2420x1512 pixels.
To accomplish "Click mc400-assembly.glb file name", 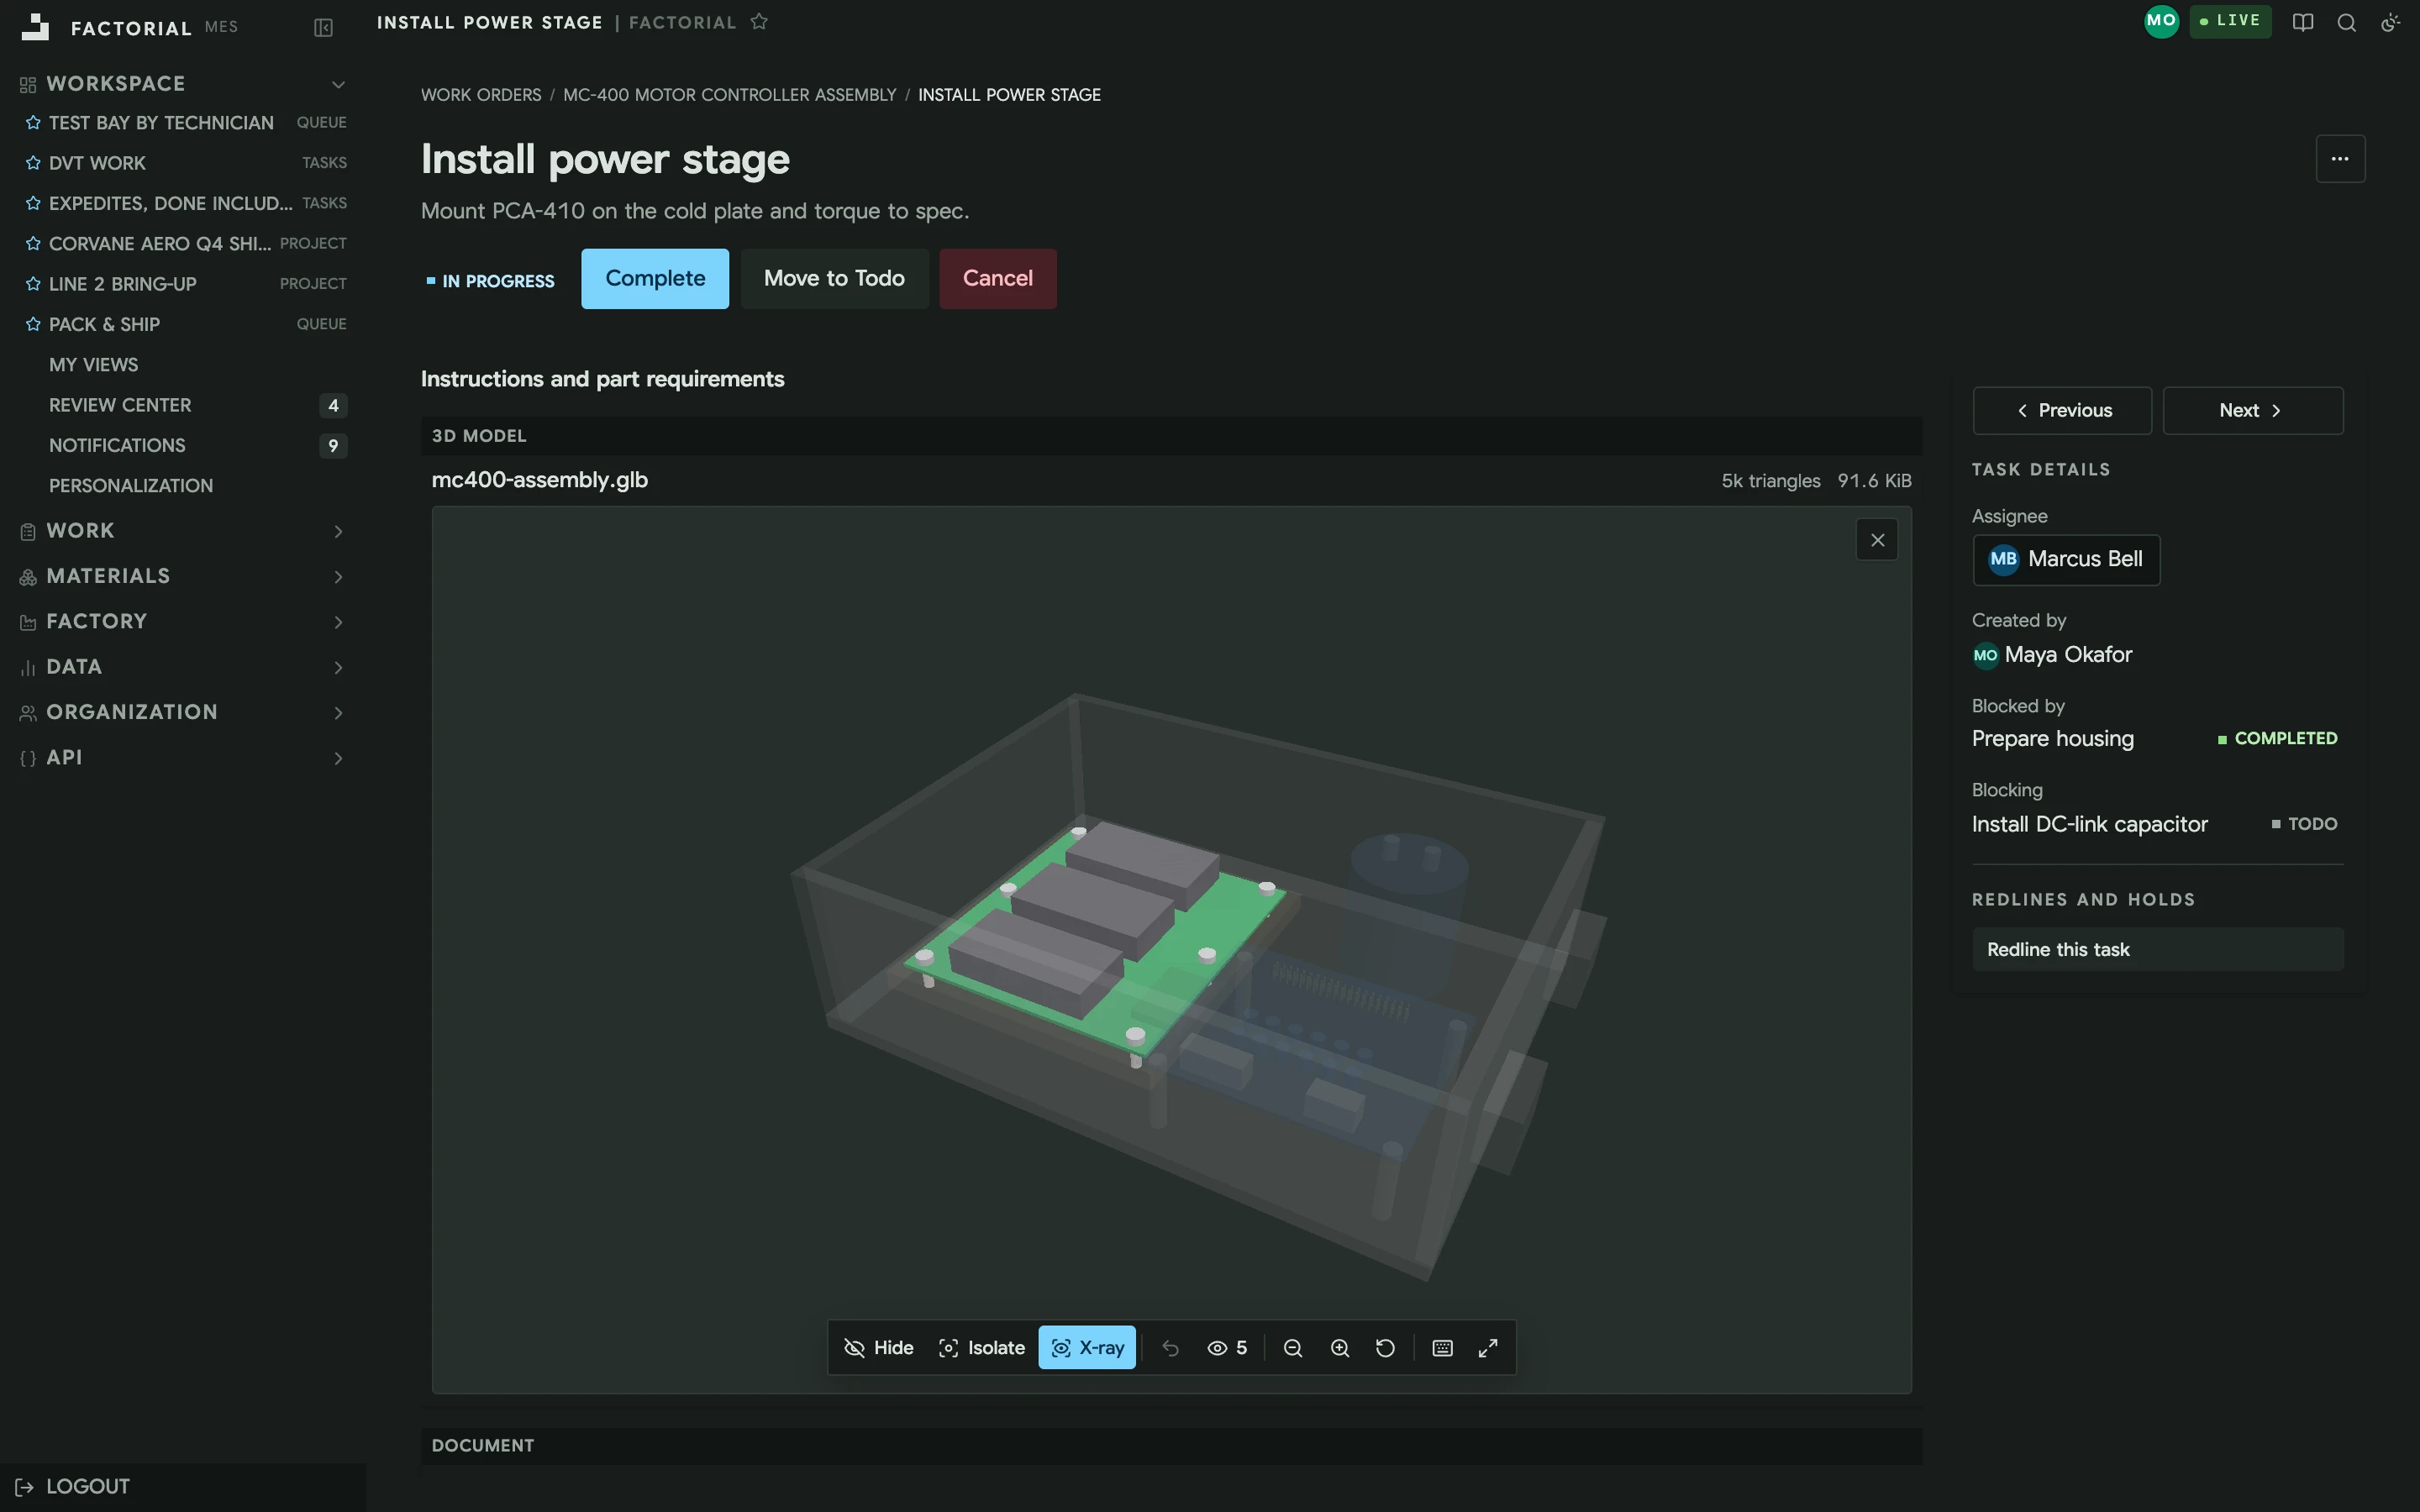I will (x=540, y=480).
